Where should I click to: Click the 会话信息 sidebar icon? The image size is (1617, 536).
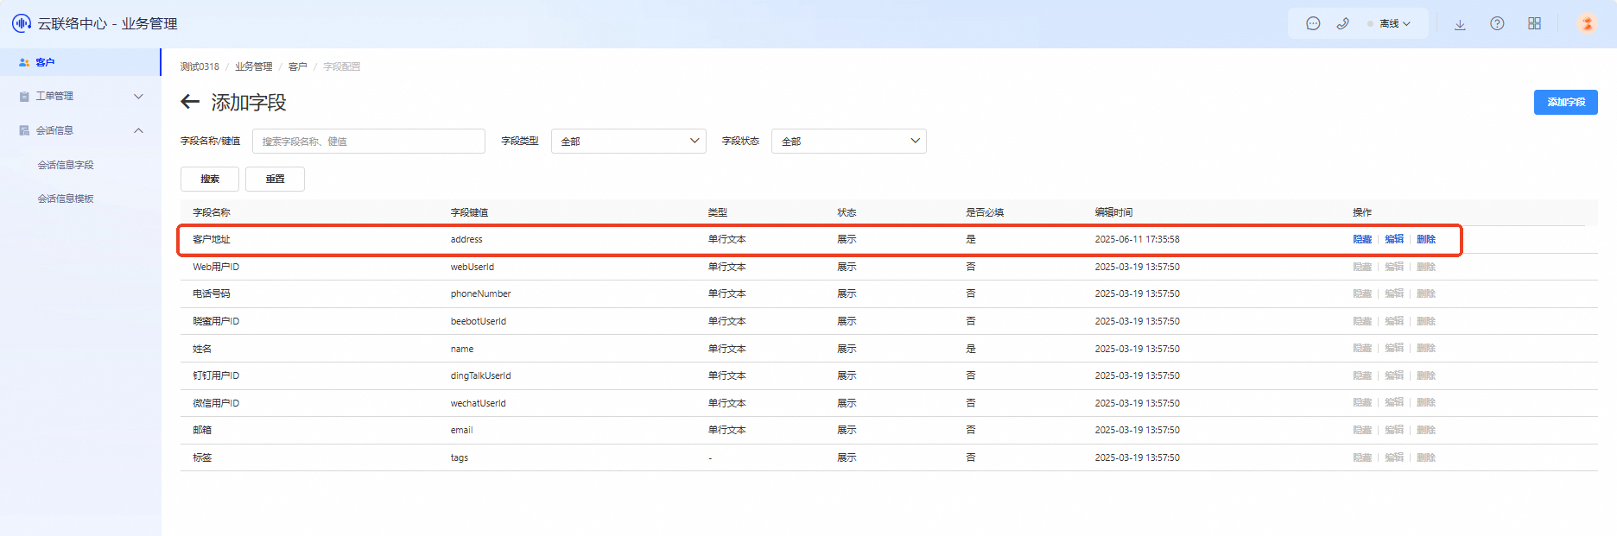24,130
